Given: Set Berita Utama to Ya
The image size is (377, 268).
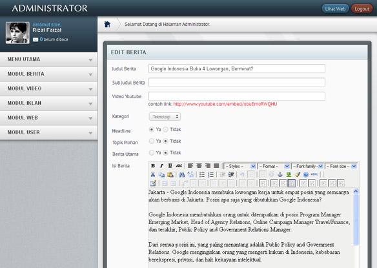Looking at the screenshot, I should 152,152.
